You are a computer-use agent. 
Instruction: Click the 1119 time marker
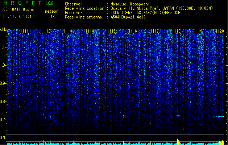pyautogui.click(x=198, y=31)
